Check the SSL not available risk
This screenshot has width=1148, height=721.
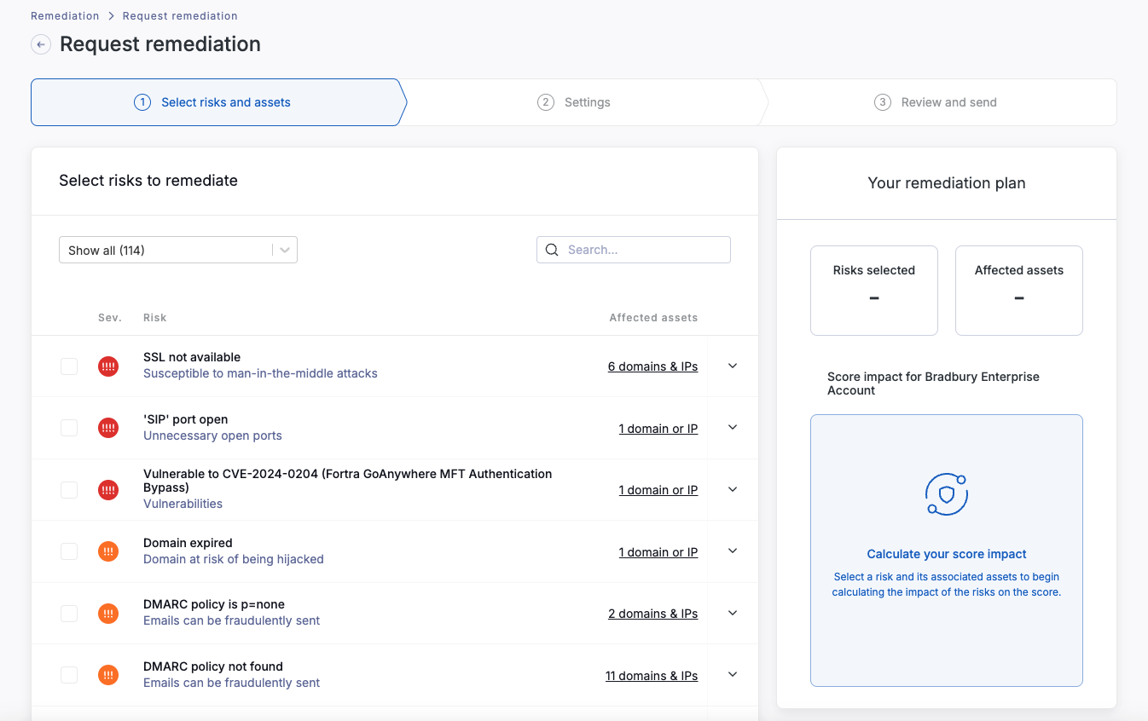pyautogui.click(x=69, y=366)
